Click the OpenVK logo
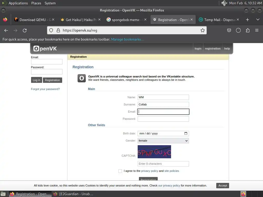Screen dimensions: 263x197 pos(45,48)
